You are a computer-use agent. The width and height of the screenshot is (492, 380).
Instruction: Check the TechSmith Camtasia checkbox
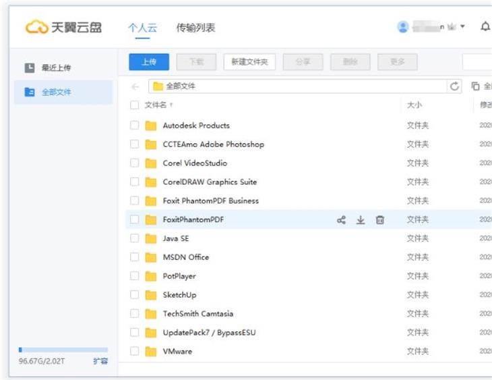pyautogui.click(x=134, y=314)
